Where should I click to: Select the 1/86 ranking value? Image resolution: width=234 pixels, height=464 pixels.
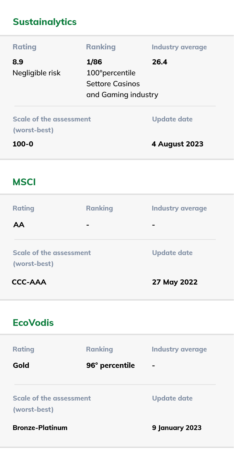tap(94, 62)
